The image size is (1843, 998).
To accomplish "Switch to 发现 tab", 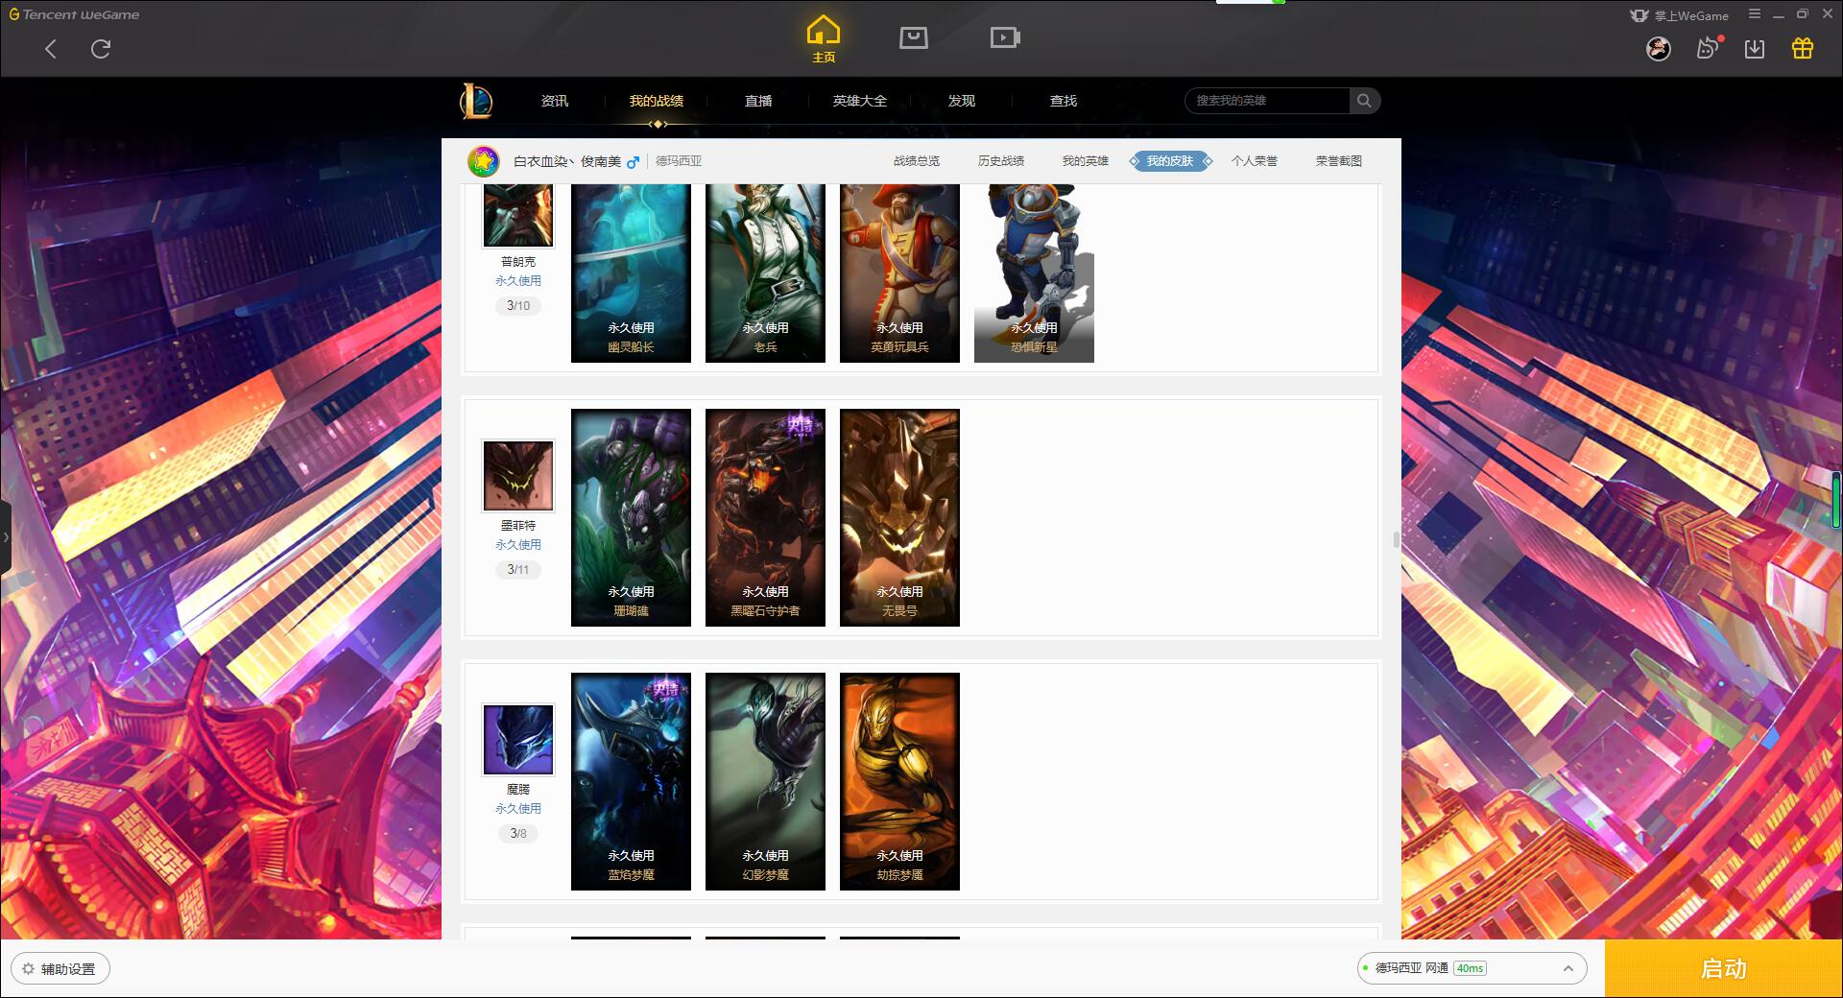I will tap(962, 101).
